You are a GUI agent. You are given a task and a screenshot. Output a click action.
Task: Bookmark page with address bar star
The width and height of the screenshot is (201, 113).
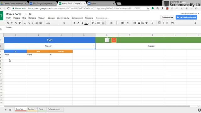point(148,8)
